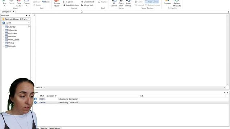Open the document tab list arrow at the right
Image resolution: width=230 pixels, height=129 pixels.
pos(229,12)
